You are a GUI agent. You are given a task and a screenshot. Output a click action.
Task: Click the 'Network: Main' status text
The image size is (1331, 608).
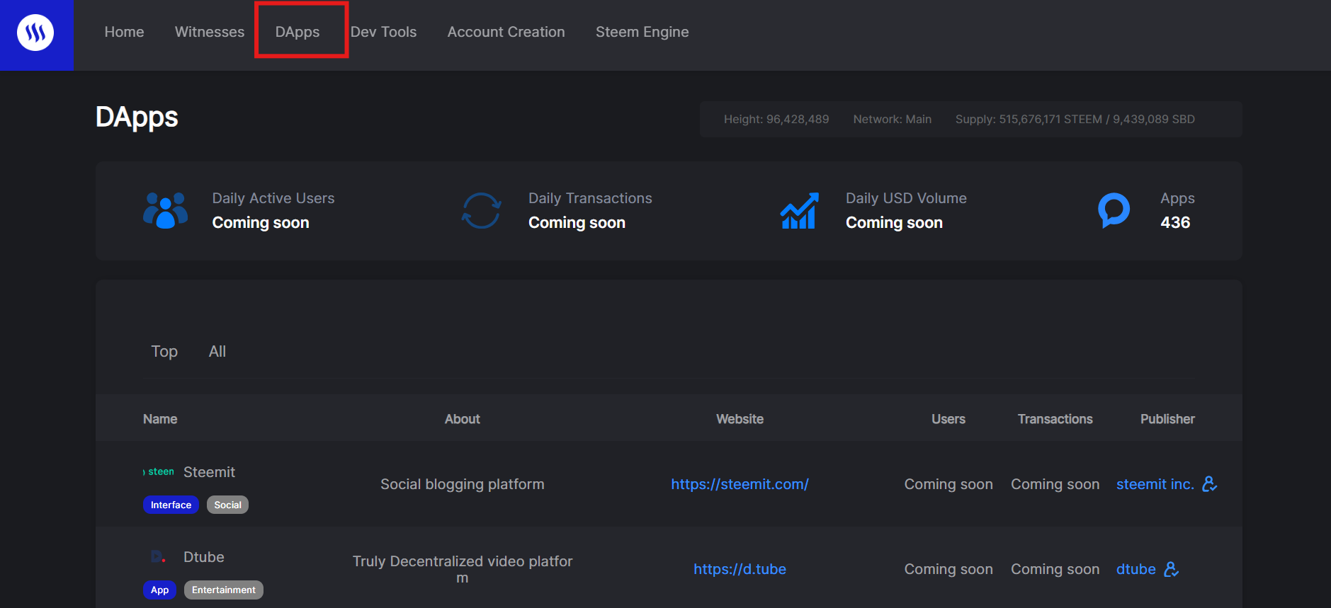coord(893,119)
